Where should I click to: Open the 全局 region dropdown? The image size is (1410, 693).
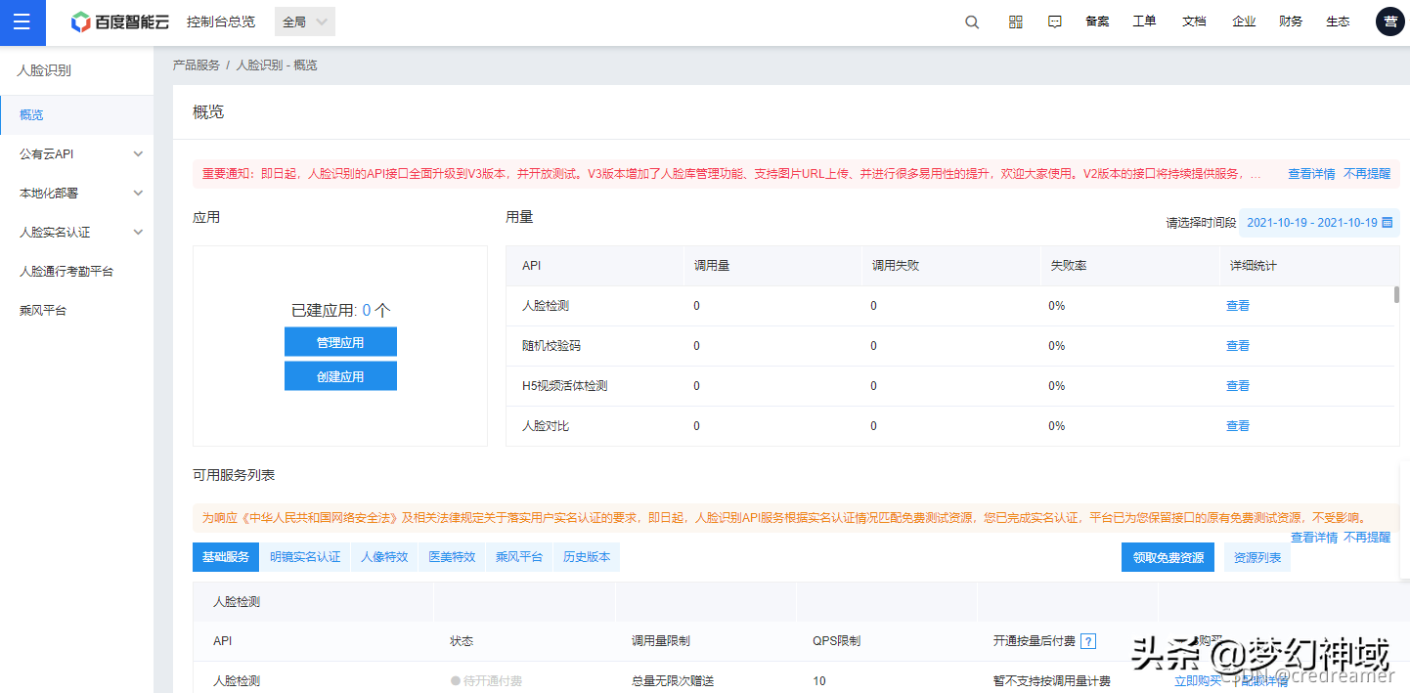303,21
